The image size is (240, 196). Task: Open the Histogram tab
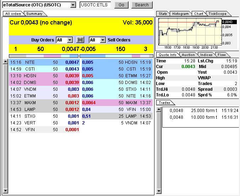[x=180, y=13]
